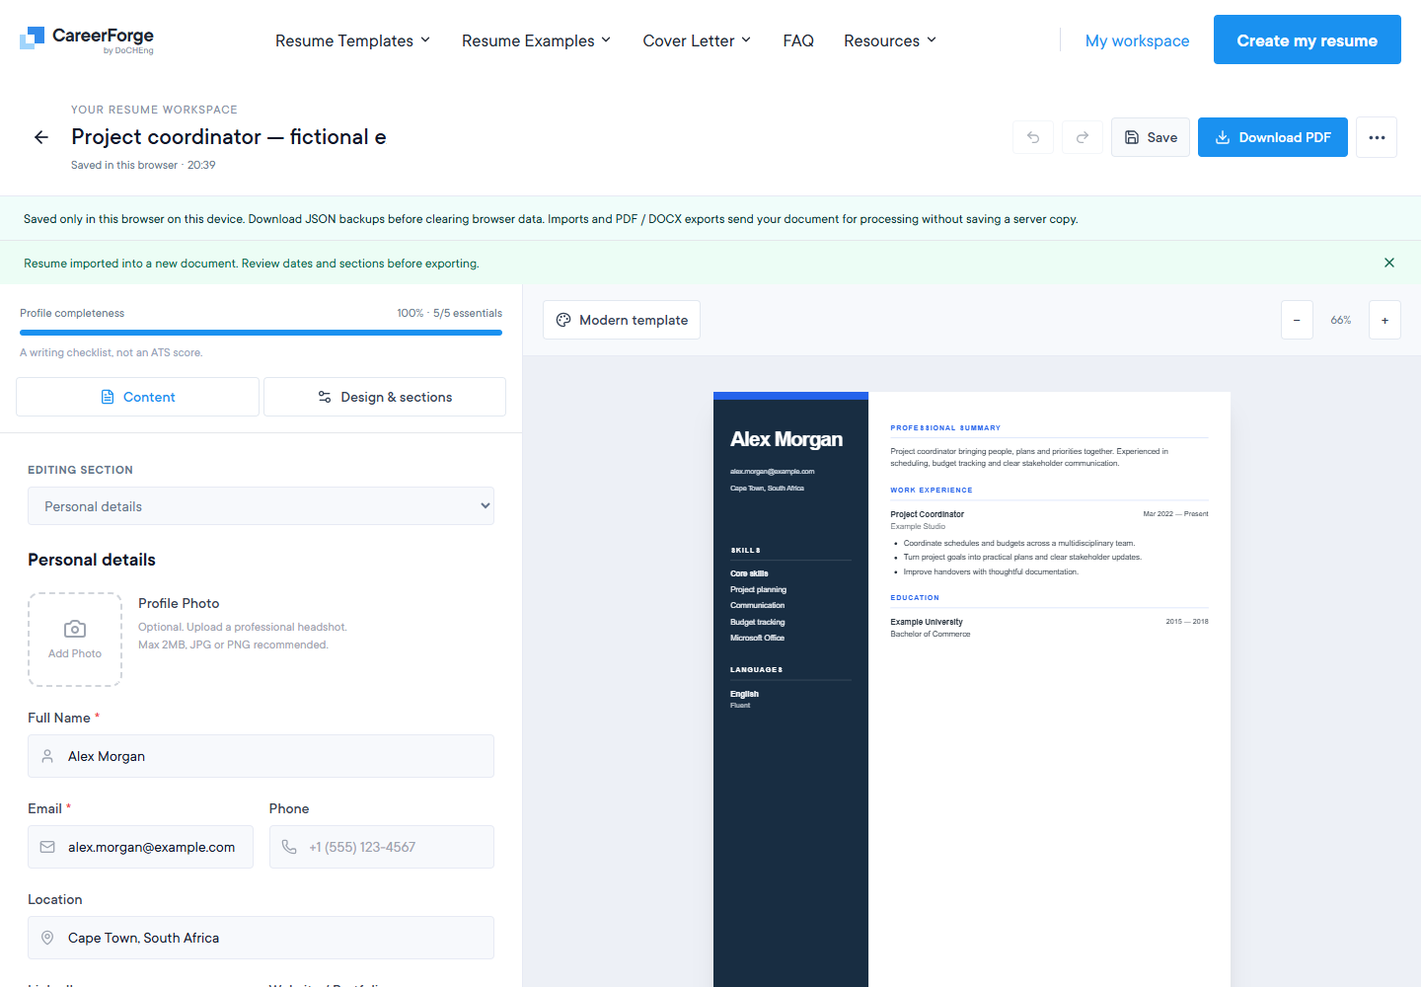Zoom out the resume preview
This screenshot has height=987, width=1421.
coord(1297,320)
